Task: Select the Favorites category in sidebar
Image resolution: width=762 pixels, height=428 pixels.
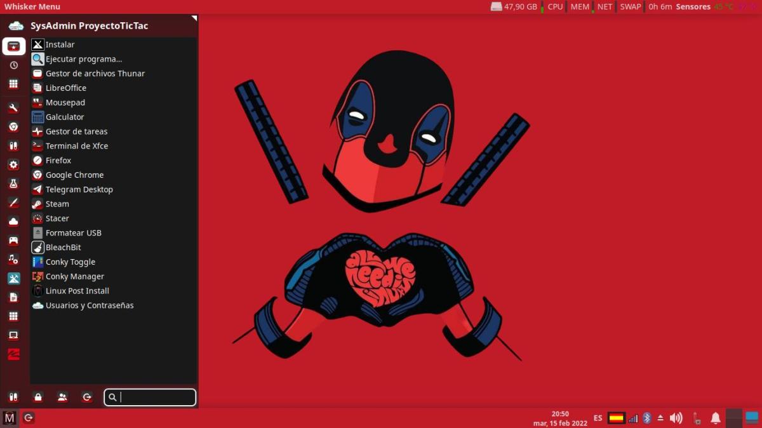Action: pyautogui.click(x=13, y=46)
